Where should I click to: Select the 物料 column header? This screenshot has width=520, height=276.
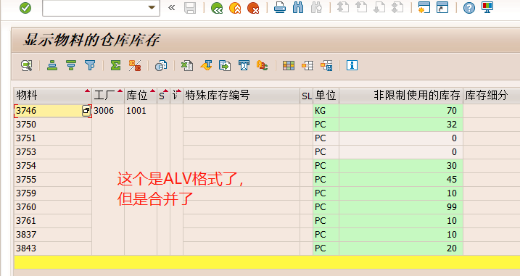53,96
